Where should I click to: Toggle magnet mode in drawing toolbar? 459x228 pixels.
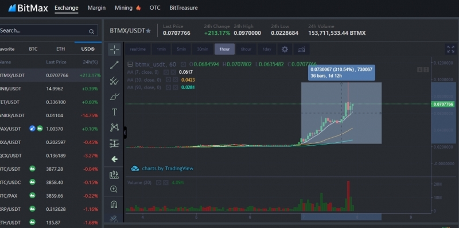click(114, 205)
